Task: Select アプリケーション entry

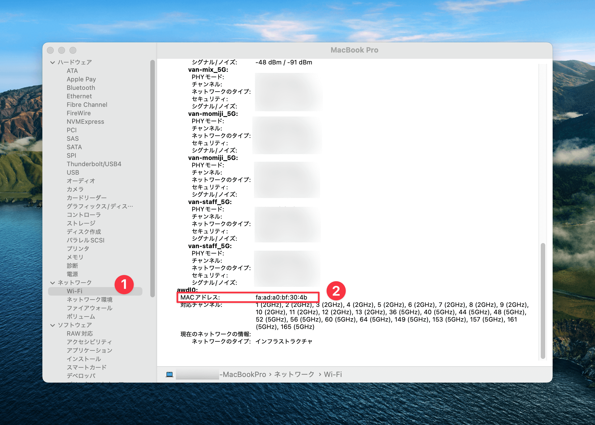Action: 90,351
